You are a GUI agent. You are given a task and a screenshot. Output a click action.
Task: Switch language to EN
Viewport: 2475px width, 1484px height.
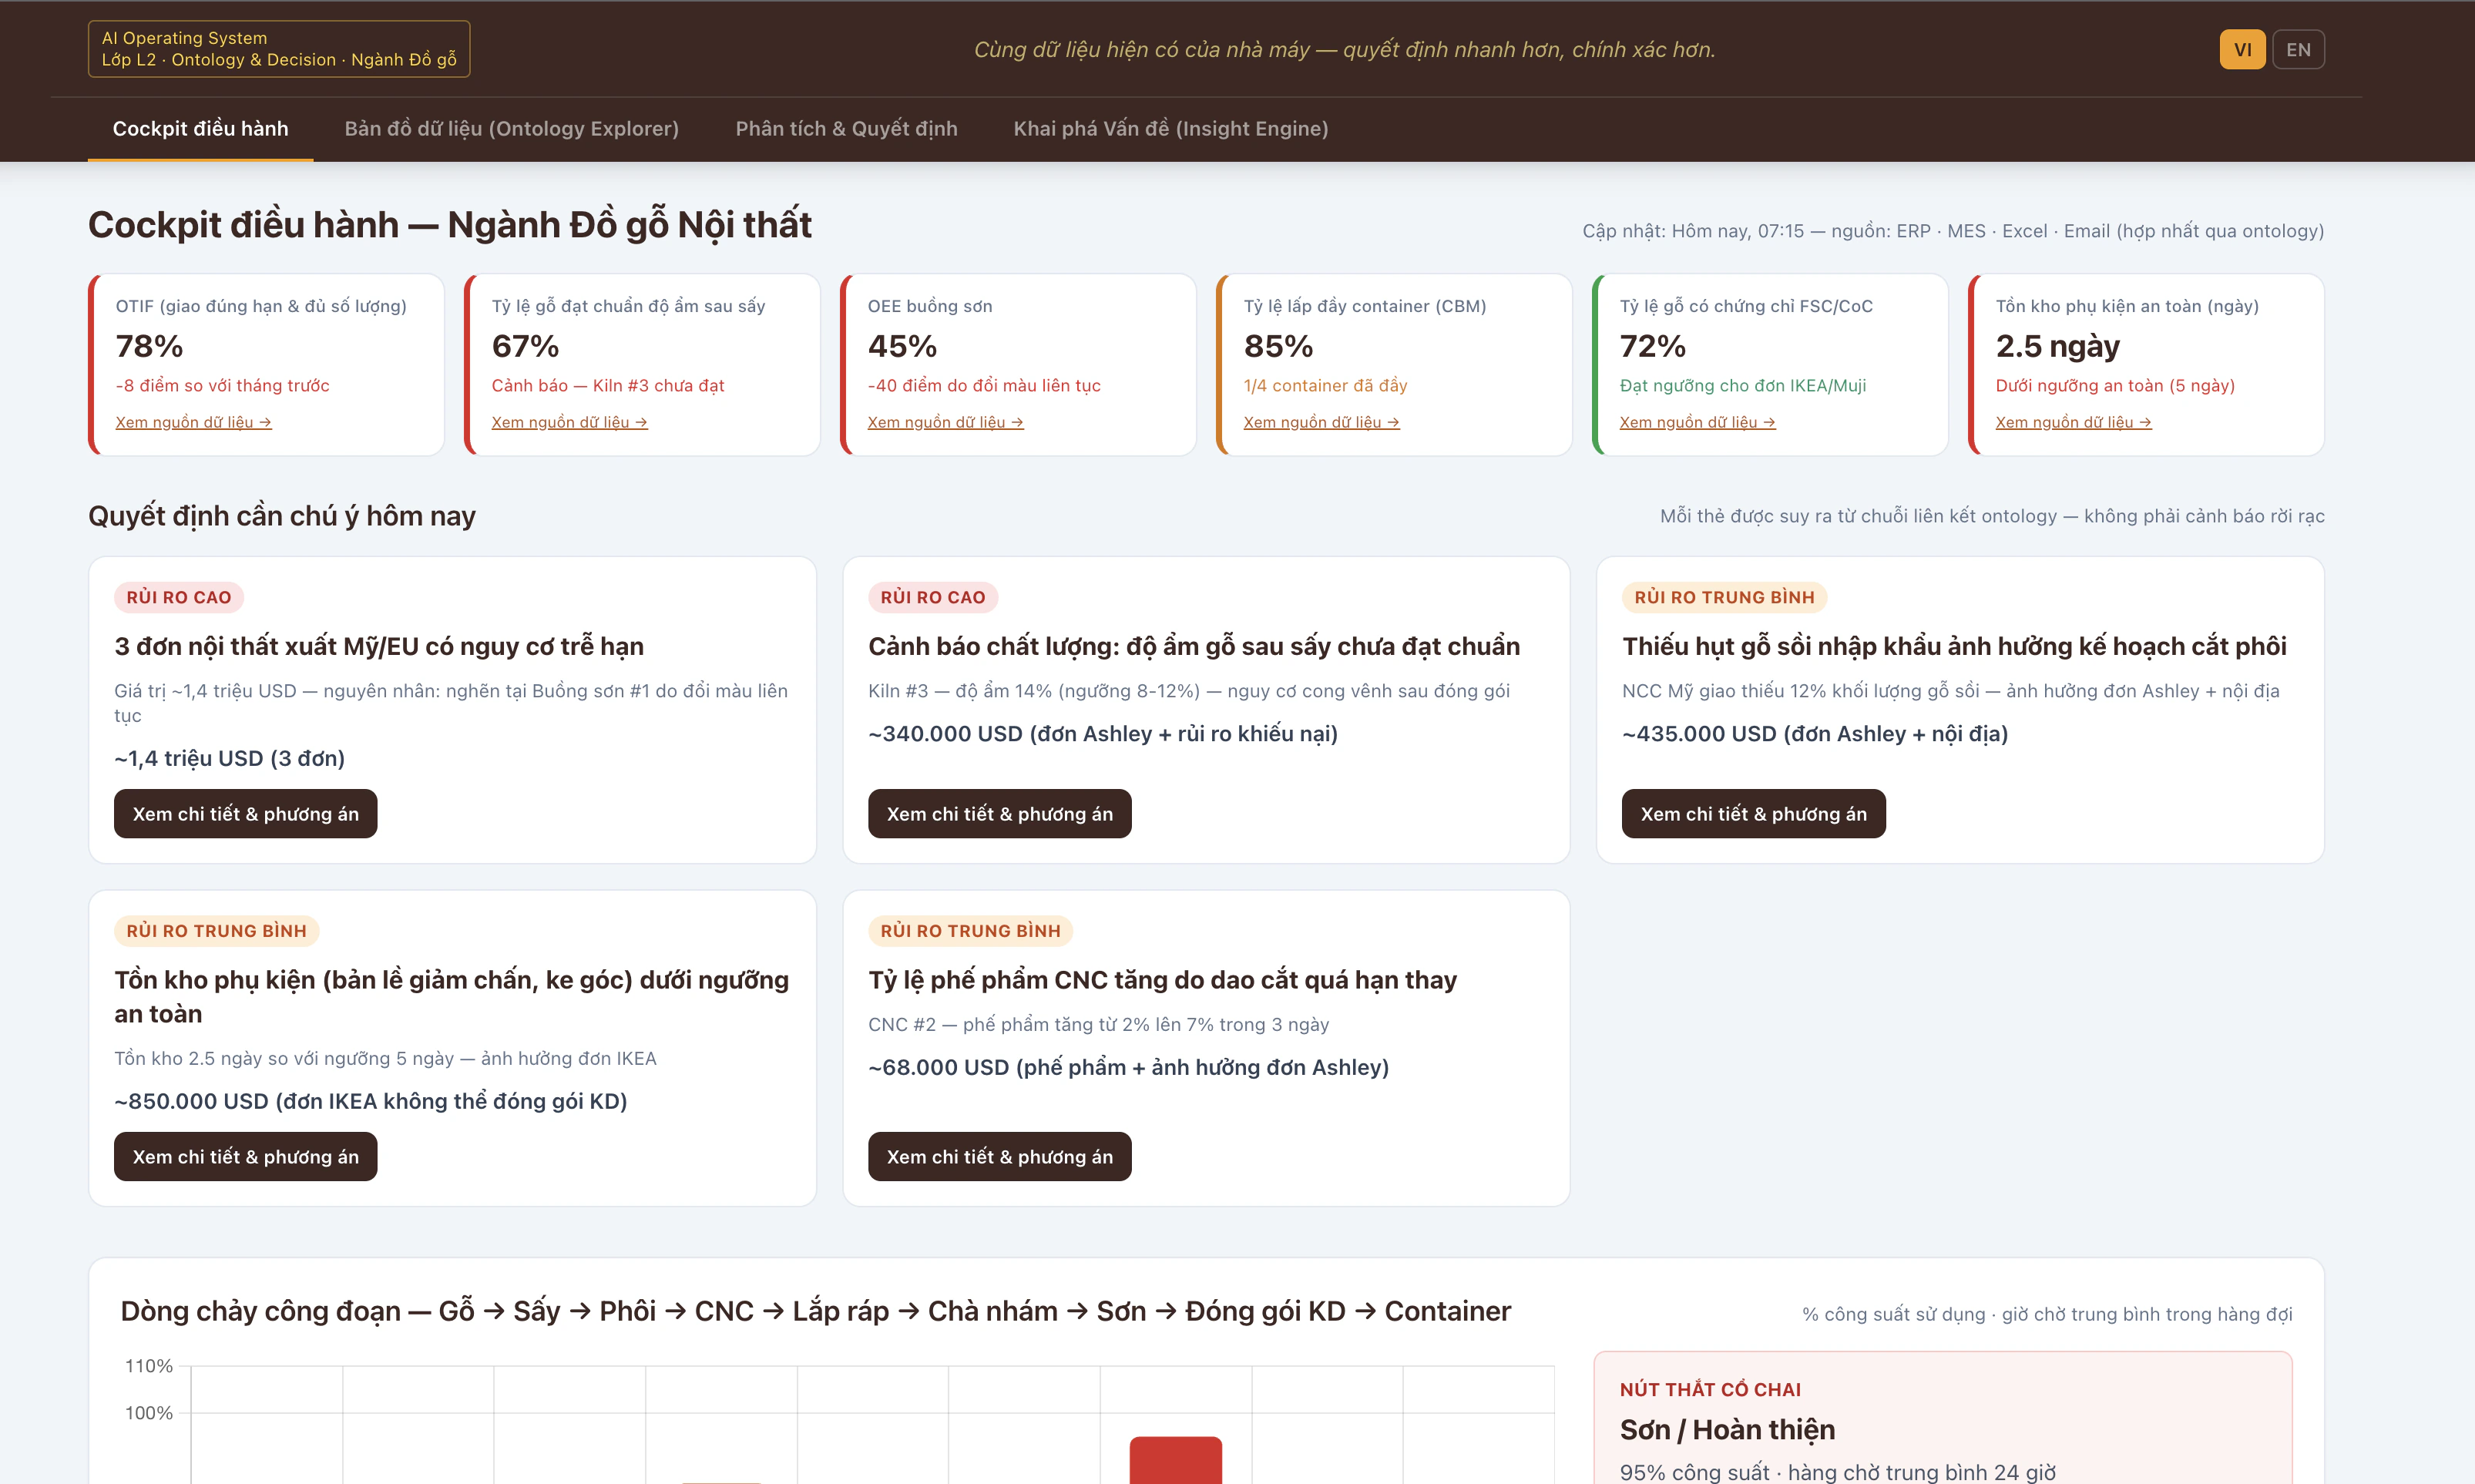tap(2298, 50)
